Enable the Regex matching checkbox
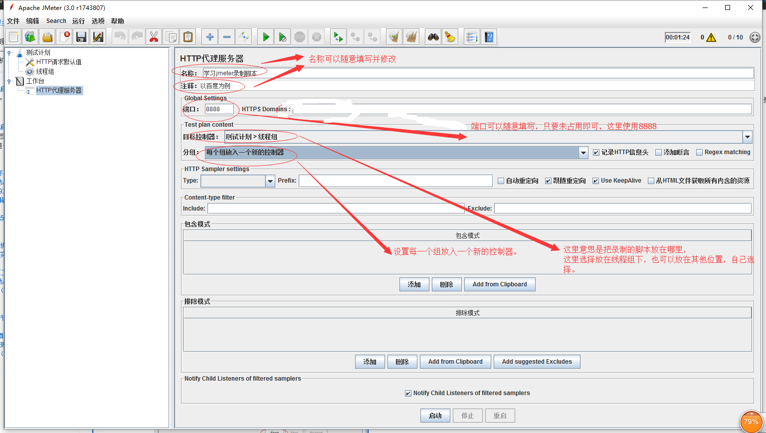This screenshot has height=433, width=766. 699,153
